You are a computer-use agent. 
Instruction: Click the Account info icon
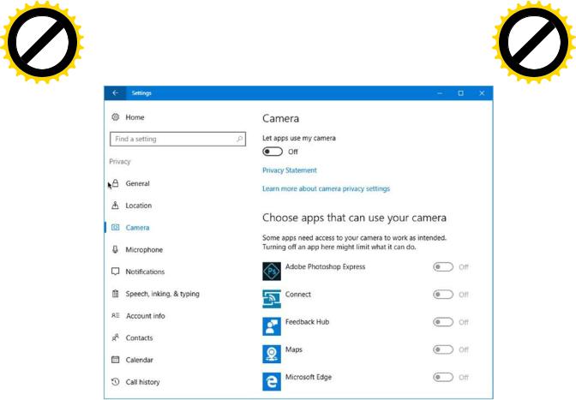(x=116, y=315)
